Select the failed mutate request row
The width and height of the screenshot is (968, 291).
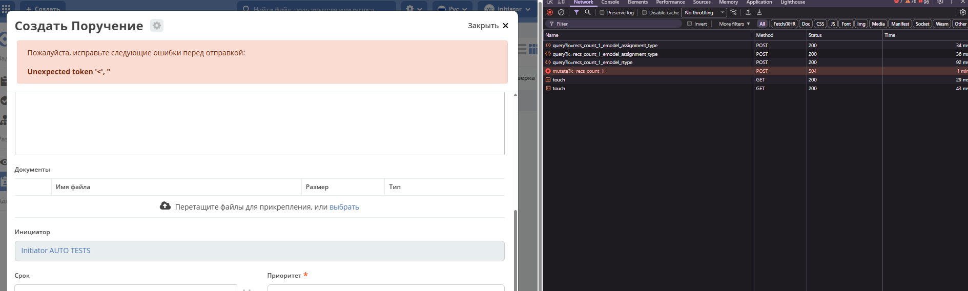click(579, 71)
